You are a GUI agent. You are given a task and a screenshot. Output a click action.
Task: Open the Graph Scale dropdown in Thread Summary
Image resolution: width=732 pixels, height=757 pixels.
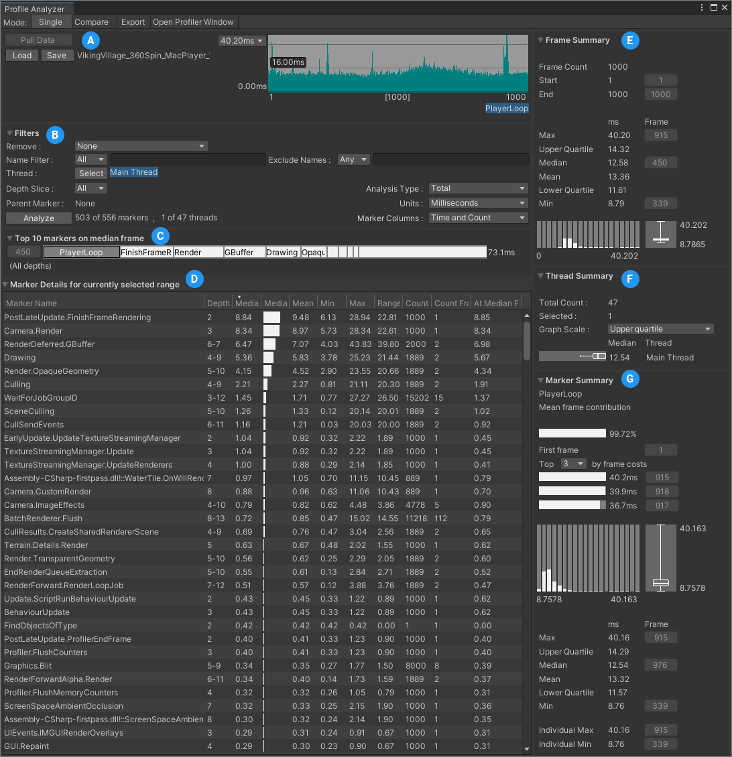660,328
